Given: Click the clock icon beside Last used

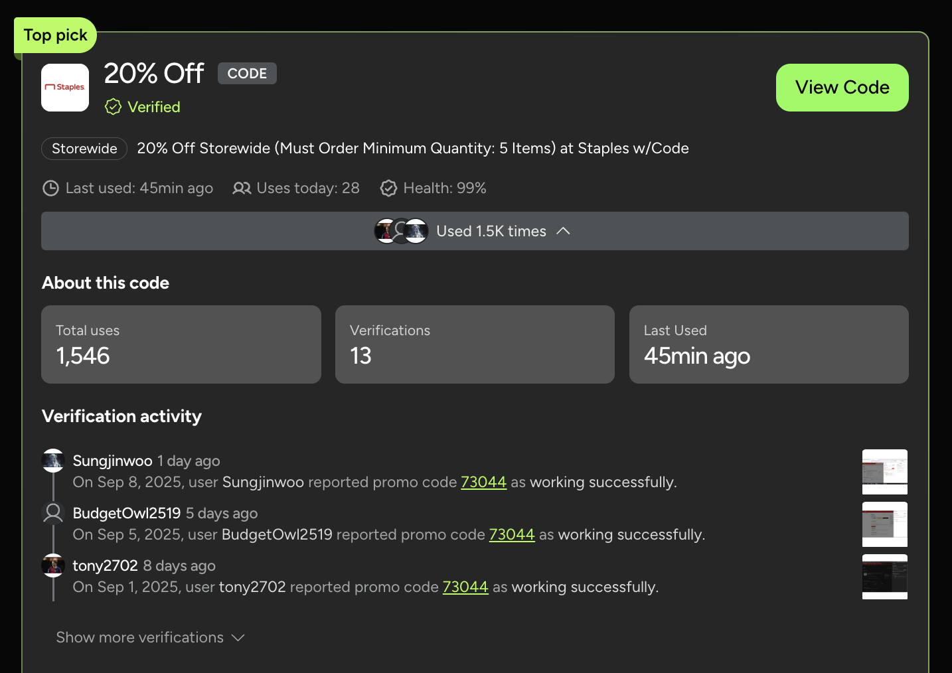Looking at the screenshot, I should [x=50, y=188].
